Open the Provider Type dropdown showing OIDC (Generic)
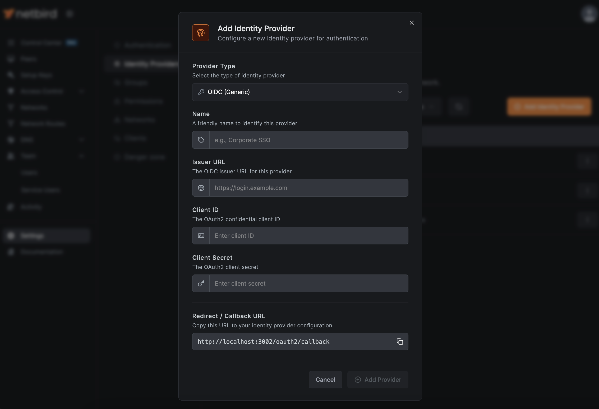 pos(300,92)
